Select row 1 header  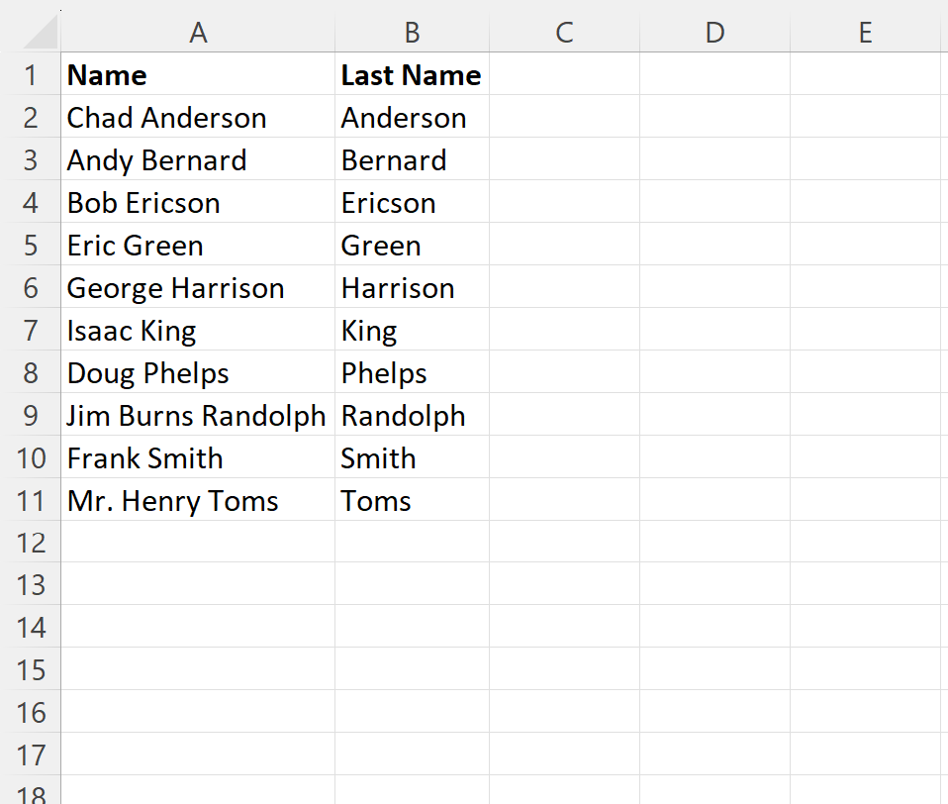click(x=31, y=74)
